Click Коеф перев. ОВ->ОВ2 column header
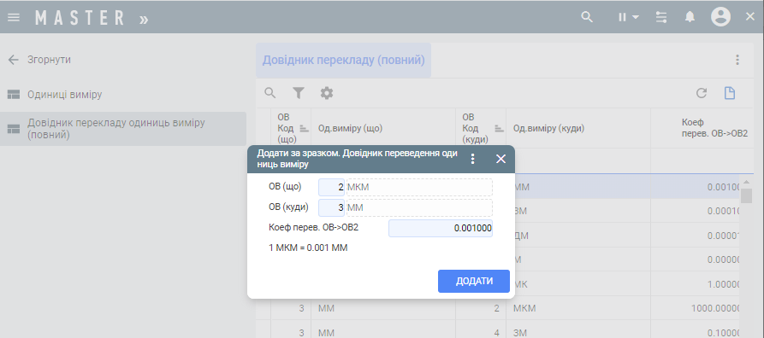 [x=714, y=128]
